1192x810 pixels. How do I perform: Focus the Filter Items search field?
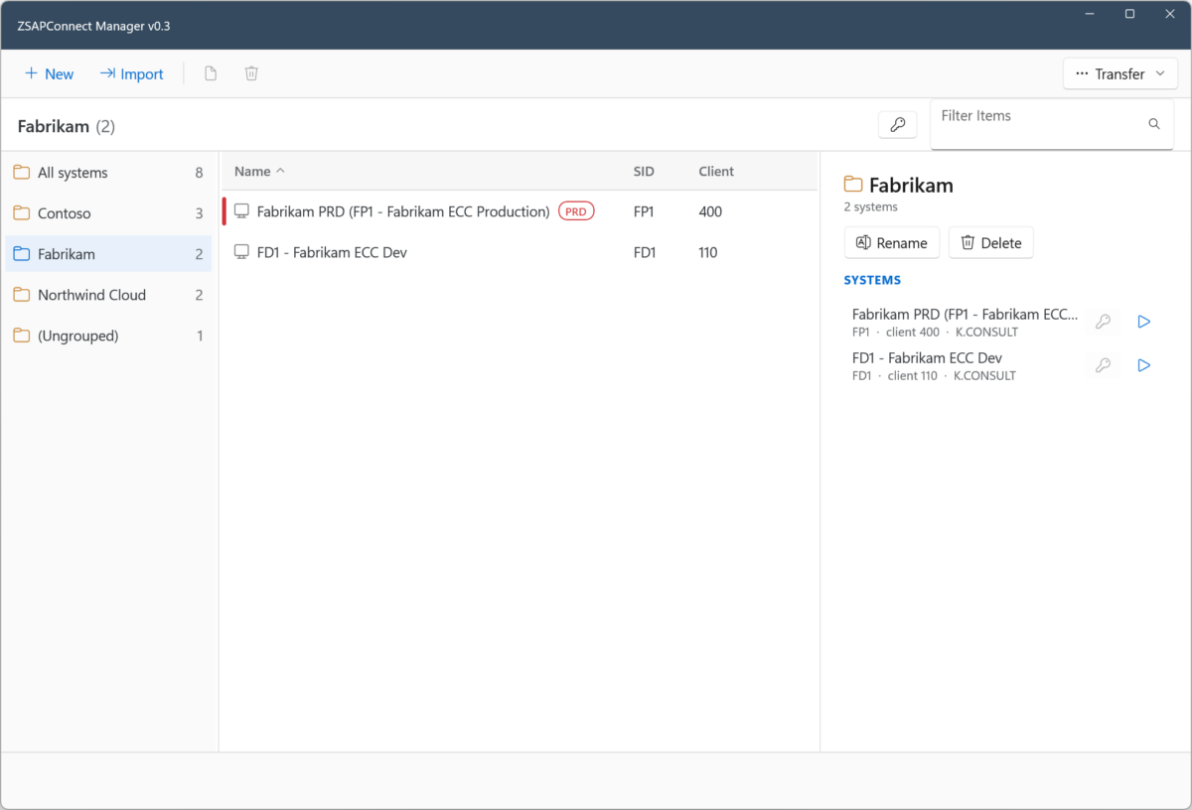1052,124
